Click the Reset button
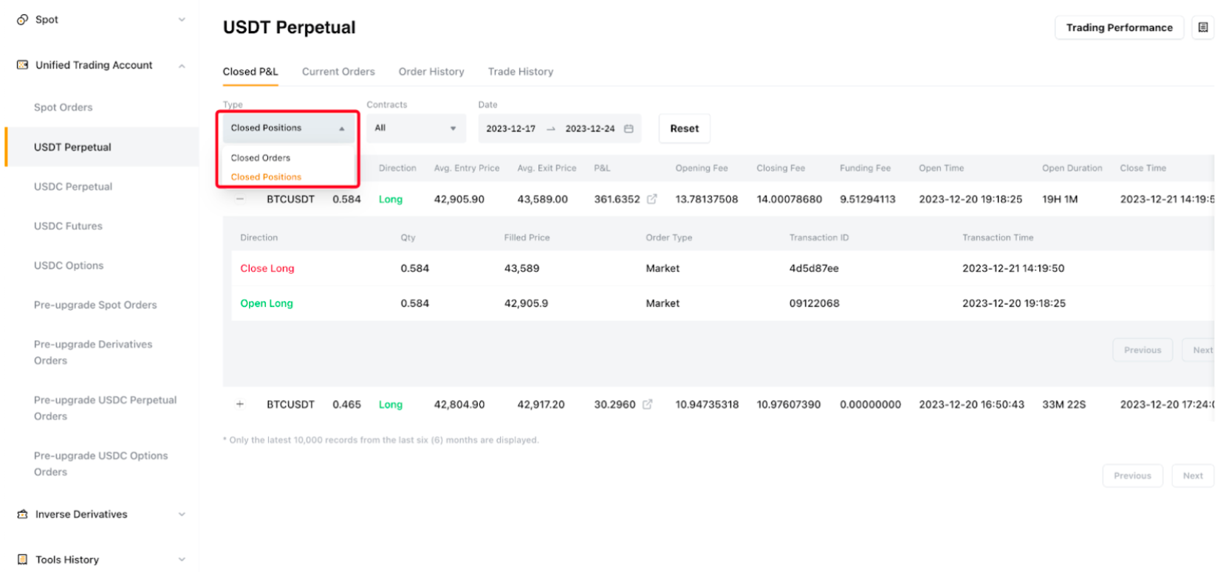The height and width of the screenshot is (572, 1229). pyautogui.click(x=684, y=128)
